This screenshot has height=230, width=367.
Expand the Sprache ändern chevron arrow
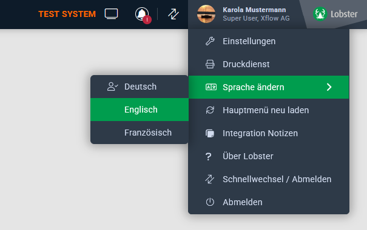click(x=329, y=87)
